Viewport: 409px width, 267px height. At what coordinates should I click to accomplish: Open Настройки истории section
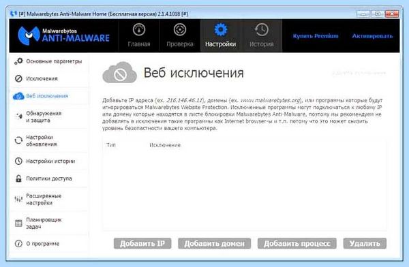pyautogui.click(x=49, y=161)
